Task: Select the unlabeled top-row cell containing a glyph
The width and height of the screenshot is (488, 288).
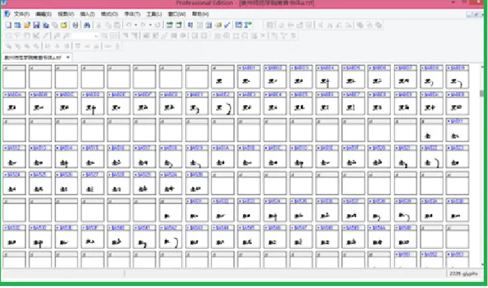Action: tap(223, 77)
